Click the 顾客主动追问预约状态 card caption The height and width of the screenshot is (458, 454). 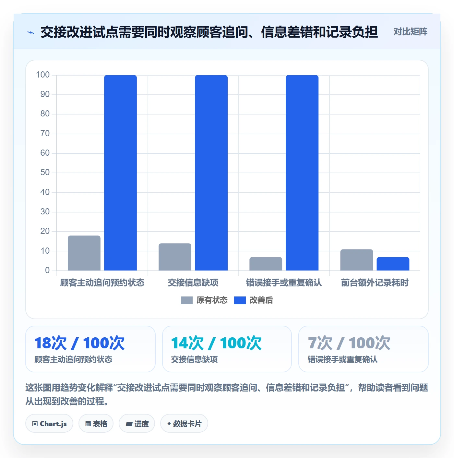point(73,359)
